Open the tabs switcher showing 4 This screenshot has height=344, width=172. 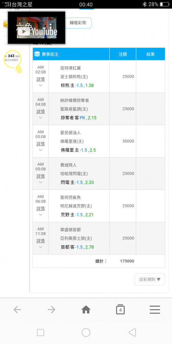[120, 309]
